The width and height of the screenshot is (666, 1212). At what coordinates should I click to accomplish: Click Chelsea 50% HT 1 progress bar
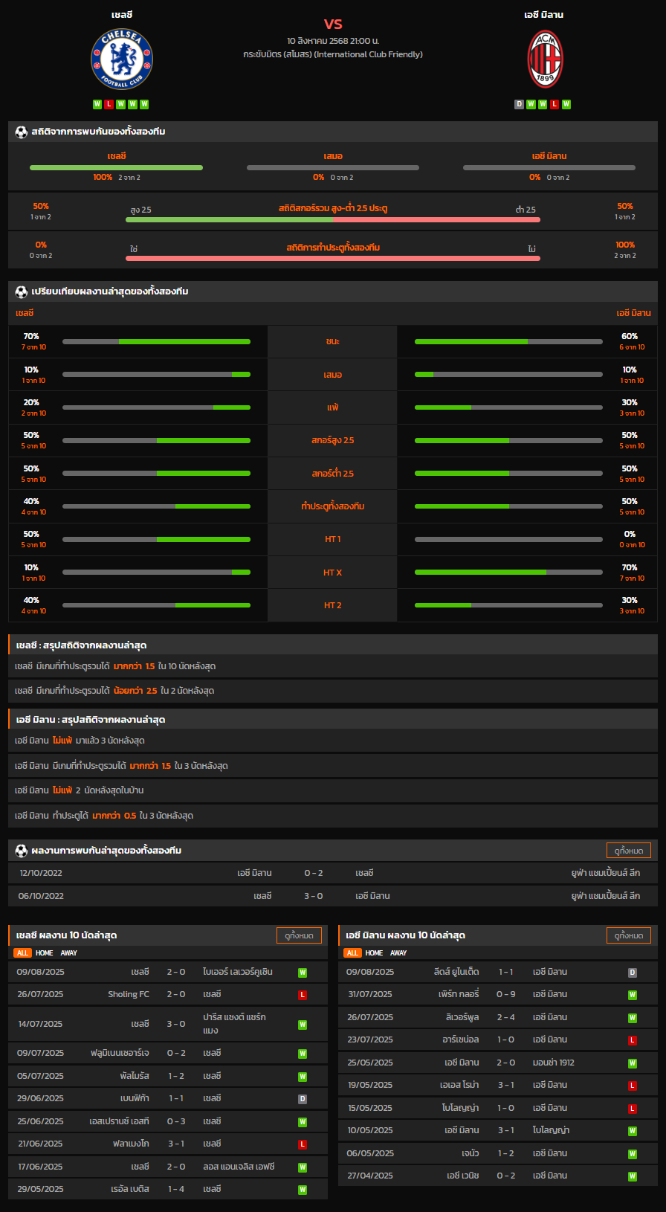156,539
